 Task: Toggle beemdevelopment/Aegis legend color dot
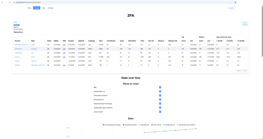[x=103, y=125]
